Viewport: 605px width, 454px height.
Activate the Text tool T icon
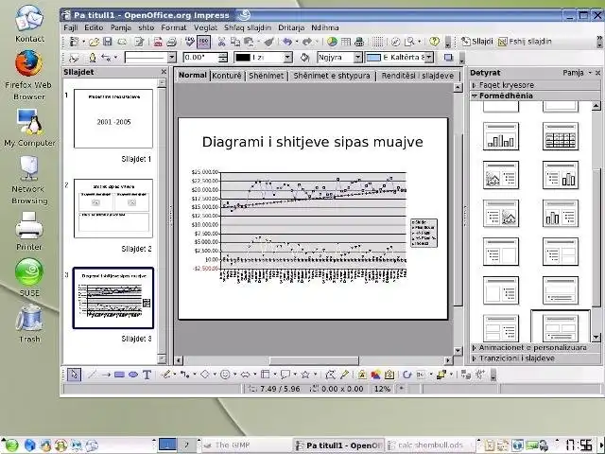(x=147, y=375)
